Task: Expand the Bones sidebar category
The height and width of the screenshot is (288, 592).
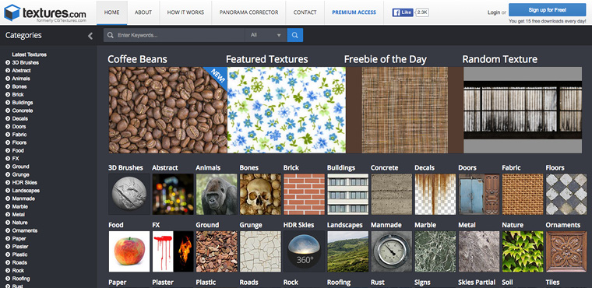Action: 8,86
